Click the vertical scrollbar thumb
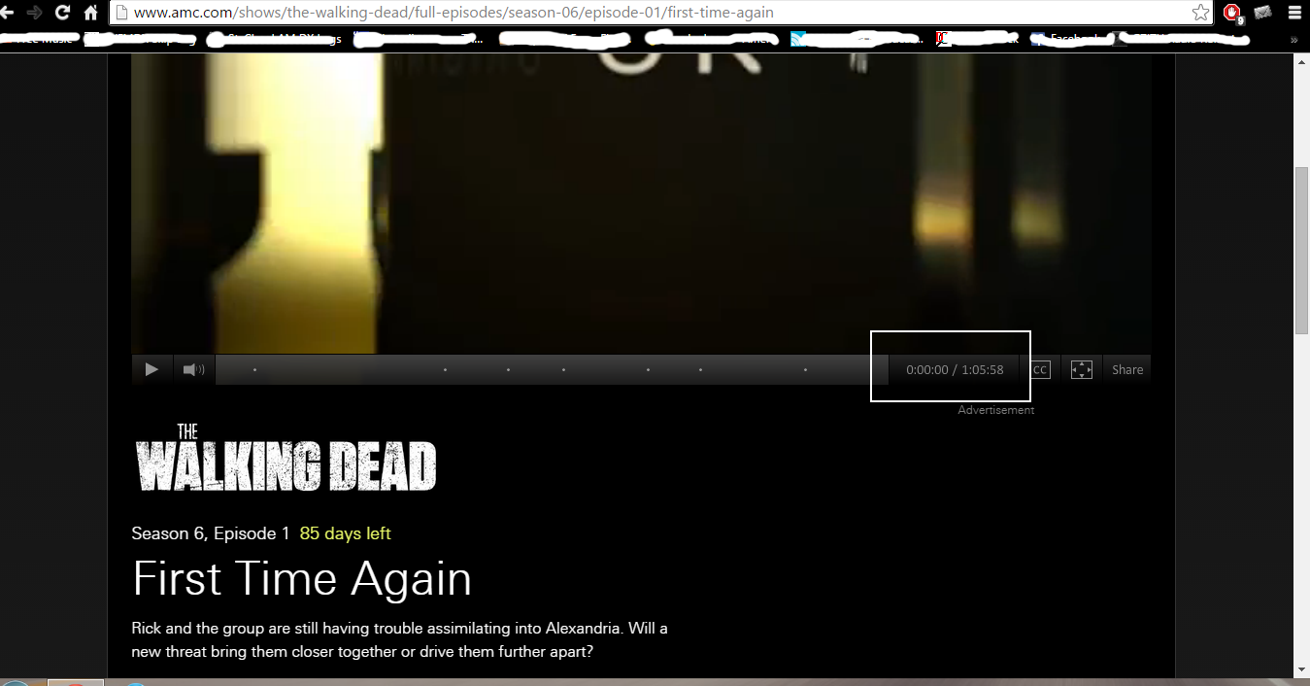The width and height of the screenshot is (1310, 686). coord(1301,250)
